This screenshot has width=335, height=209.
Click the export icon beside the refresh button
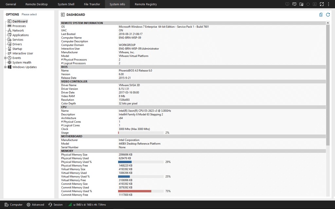[321, 14]
